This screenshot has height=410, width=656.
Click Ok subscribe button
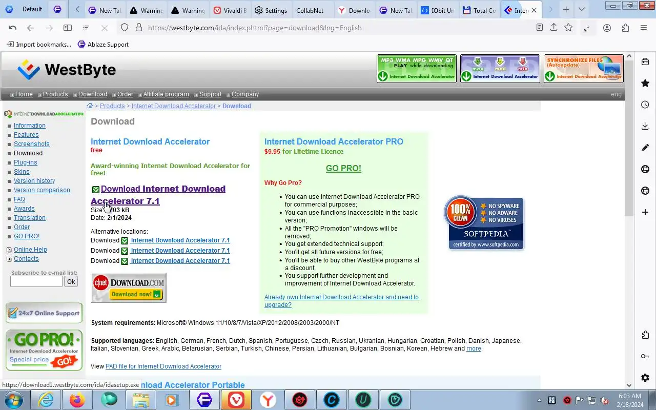[x=71, y=281]
